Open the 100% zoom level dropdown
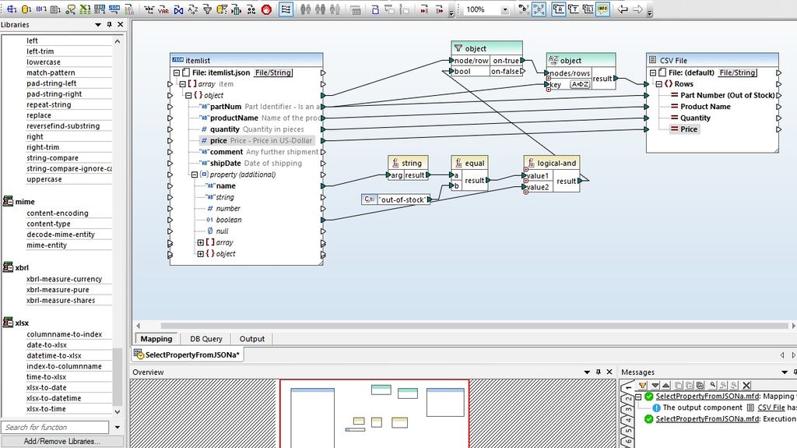Image resolution: width=797 pixels, height=448 pixels. [504, 10]
